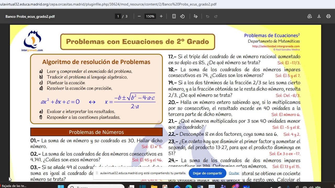
Task: Click the solution Sol: El -5 y el 8
Action: point(286,127)
